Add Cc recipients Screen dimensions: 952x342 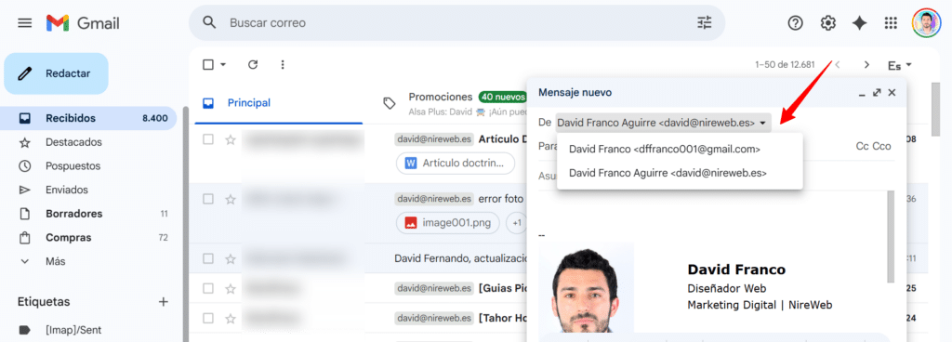(862, 146)
